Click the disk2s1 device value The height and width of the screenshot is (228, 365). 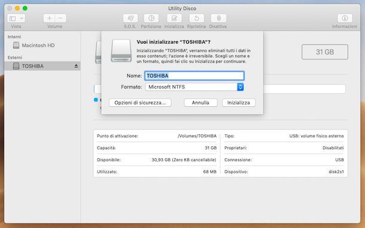336,172
